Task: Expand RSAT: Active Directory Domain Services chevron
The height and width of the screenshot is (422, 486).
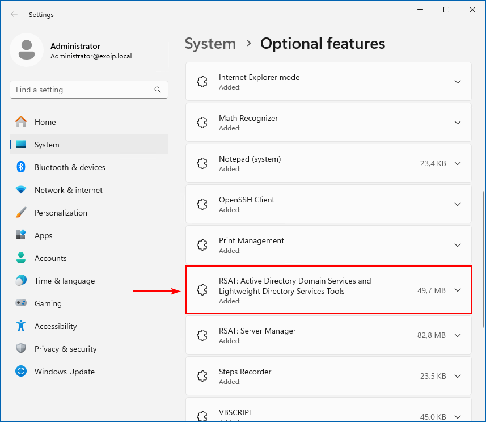Action: (x=458, y=290)
